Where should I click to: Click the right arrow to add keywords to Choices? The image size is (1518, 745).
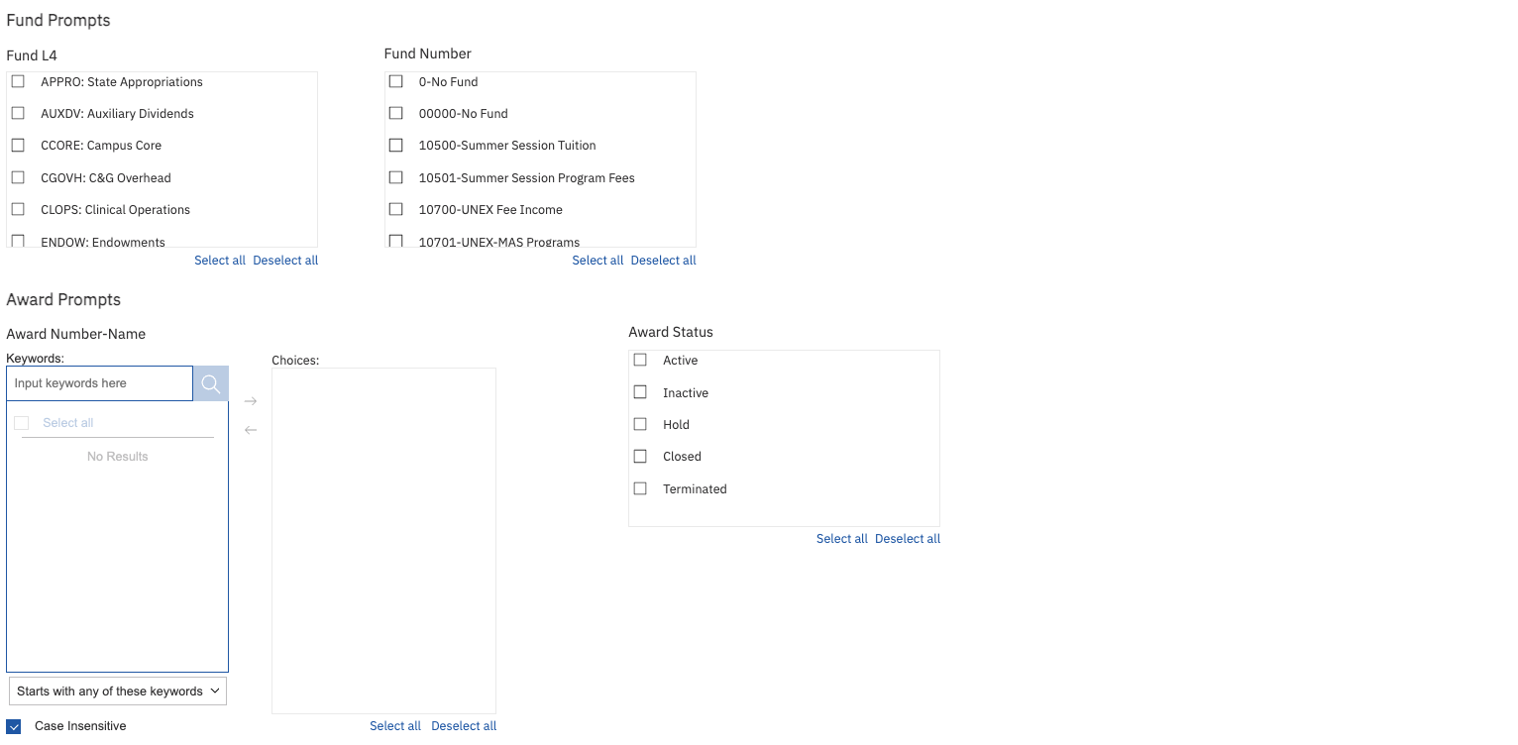tap(250, 400)
